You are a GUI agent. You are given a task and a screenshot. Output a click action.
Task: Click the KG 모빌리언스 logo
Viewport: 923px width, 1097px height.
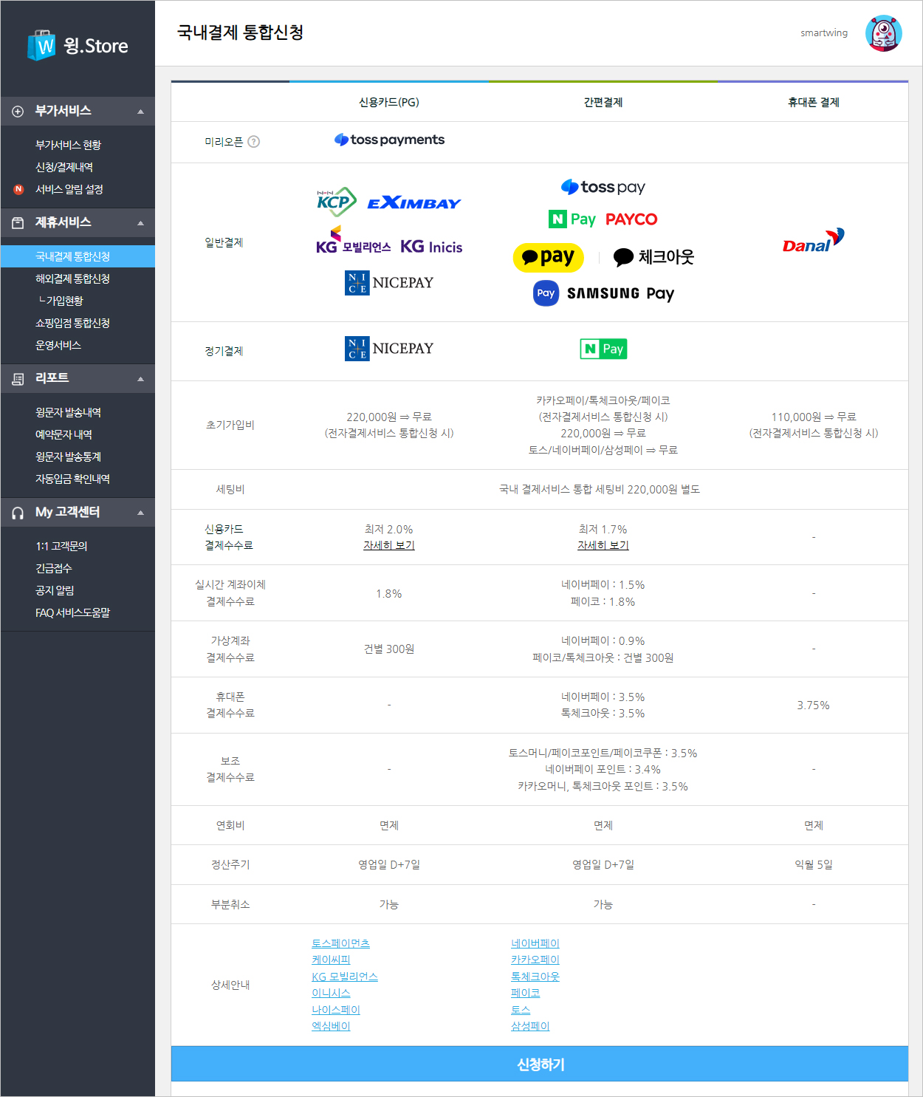[x=353, y=240]
